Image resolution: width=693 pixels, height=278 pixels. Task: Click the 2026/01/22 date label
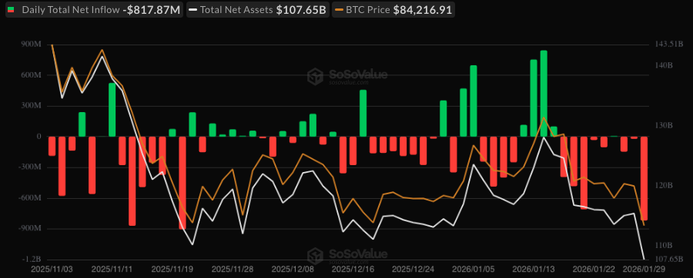pos(593,269)
